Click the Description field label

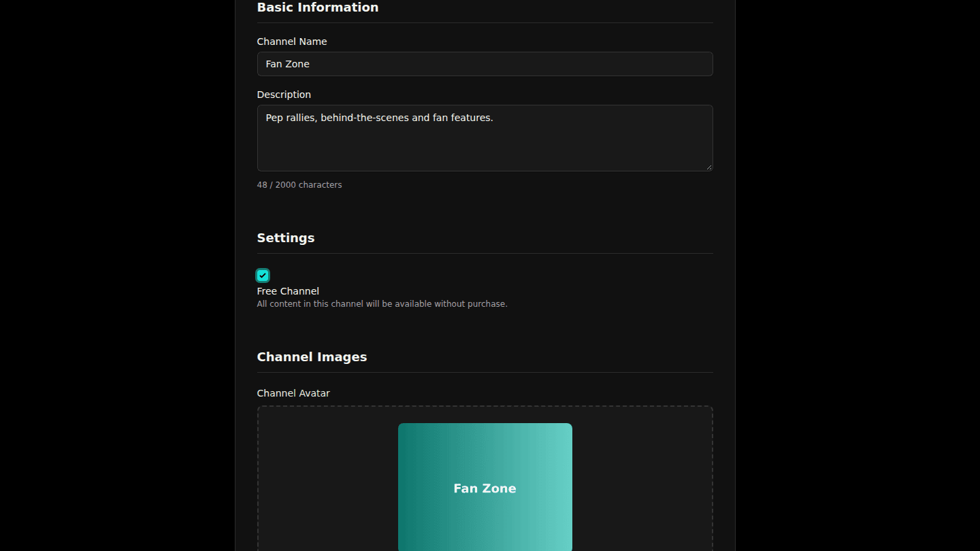pyautogui.click(x=284, y=95)
